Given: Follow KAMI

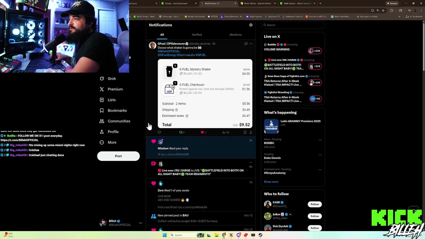Looking at the screenshot, I should (315, 204).
